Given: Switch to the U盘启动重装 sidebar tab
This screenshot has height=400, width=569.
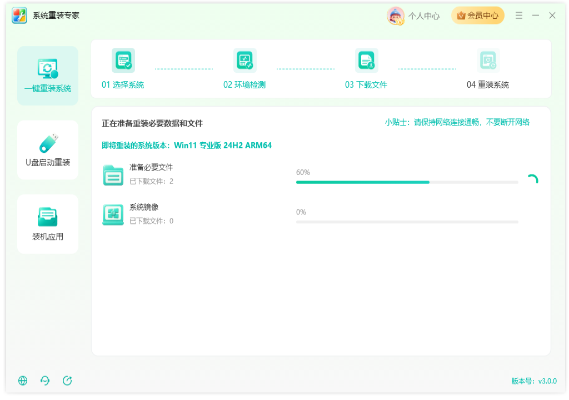Looking at the screenshot, I should (x=48, y=150).
